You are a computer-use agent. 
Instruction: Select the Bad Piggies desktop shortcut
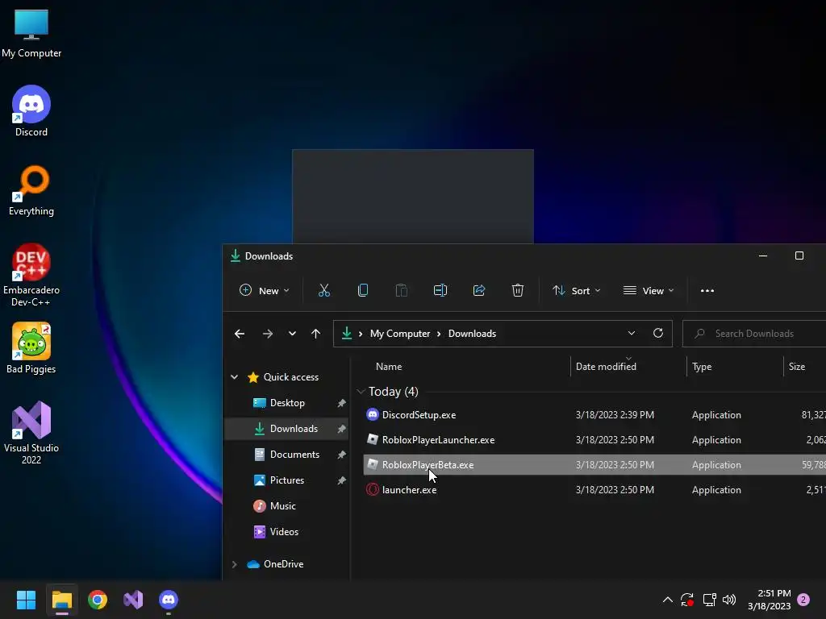click(x=31, y=348)
